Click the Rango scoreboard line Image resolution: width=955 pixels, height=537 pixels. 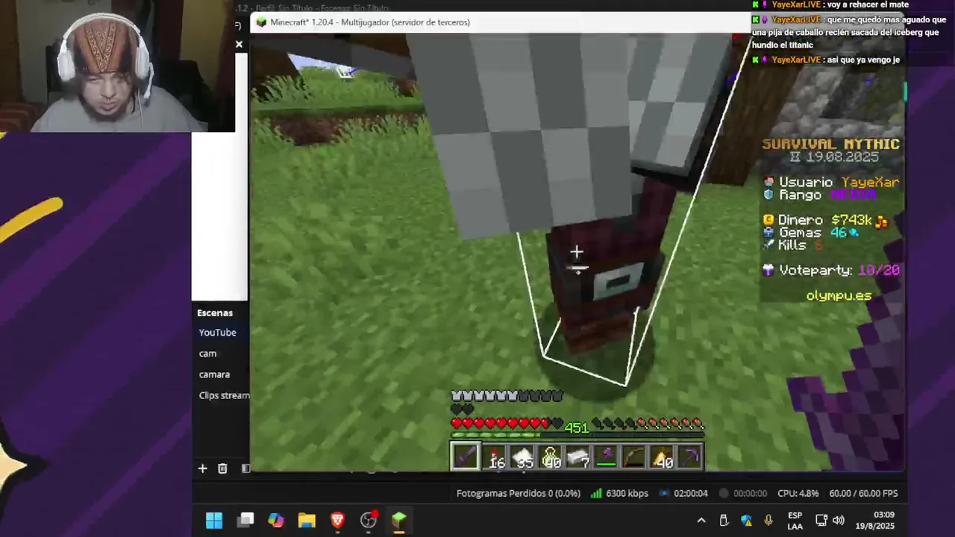tap(820, 195)
